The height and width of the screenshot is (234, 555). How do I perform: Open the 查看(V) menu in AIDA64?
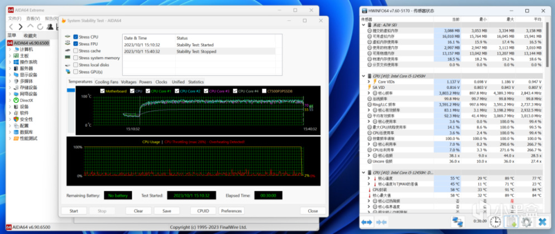click(x=33, y=18)
